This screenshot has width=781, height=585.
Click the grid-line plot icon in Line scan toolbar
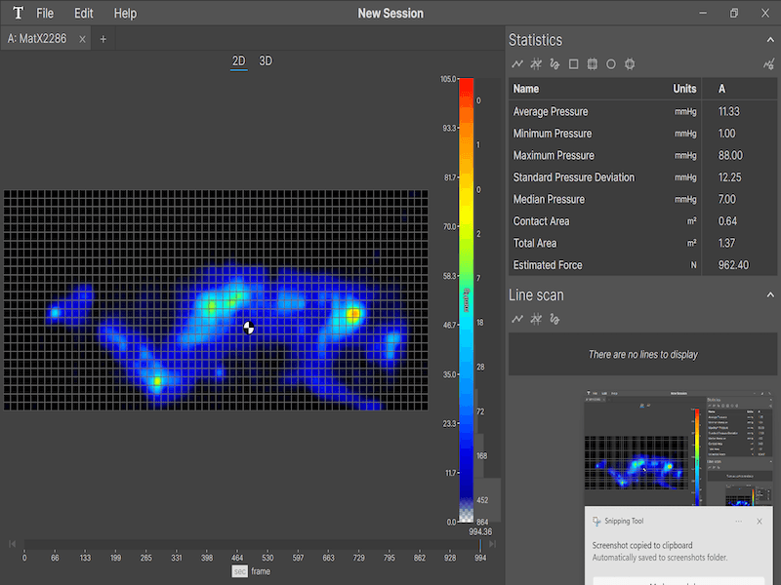(536, 319)
